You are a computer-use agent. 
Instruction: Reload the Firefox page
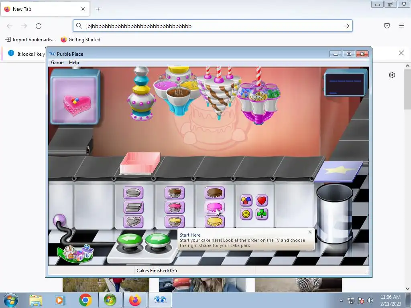(39, 26)
